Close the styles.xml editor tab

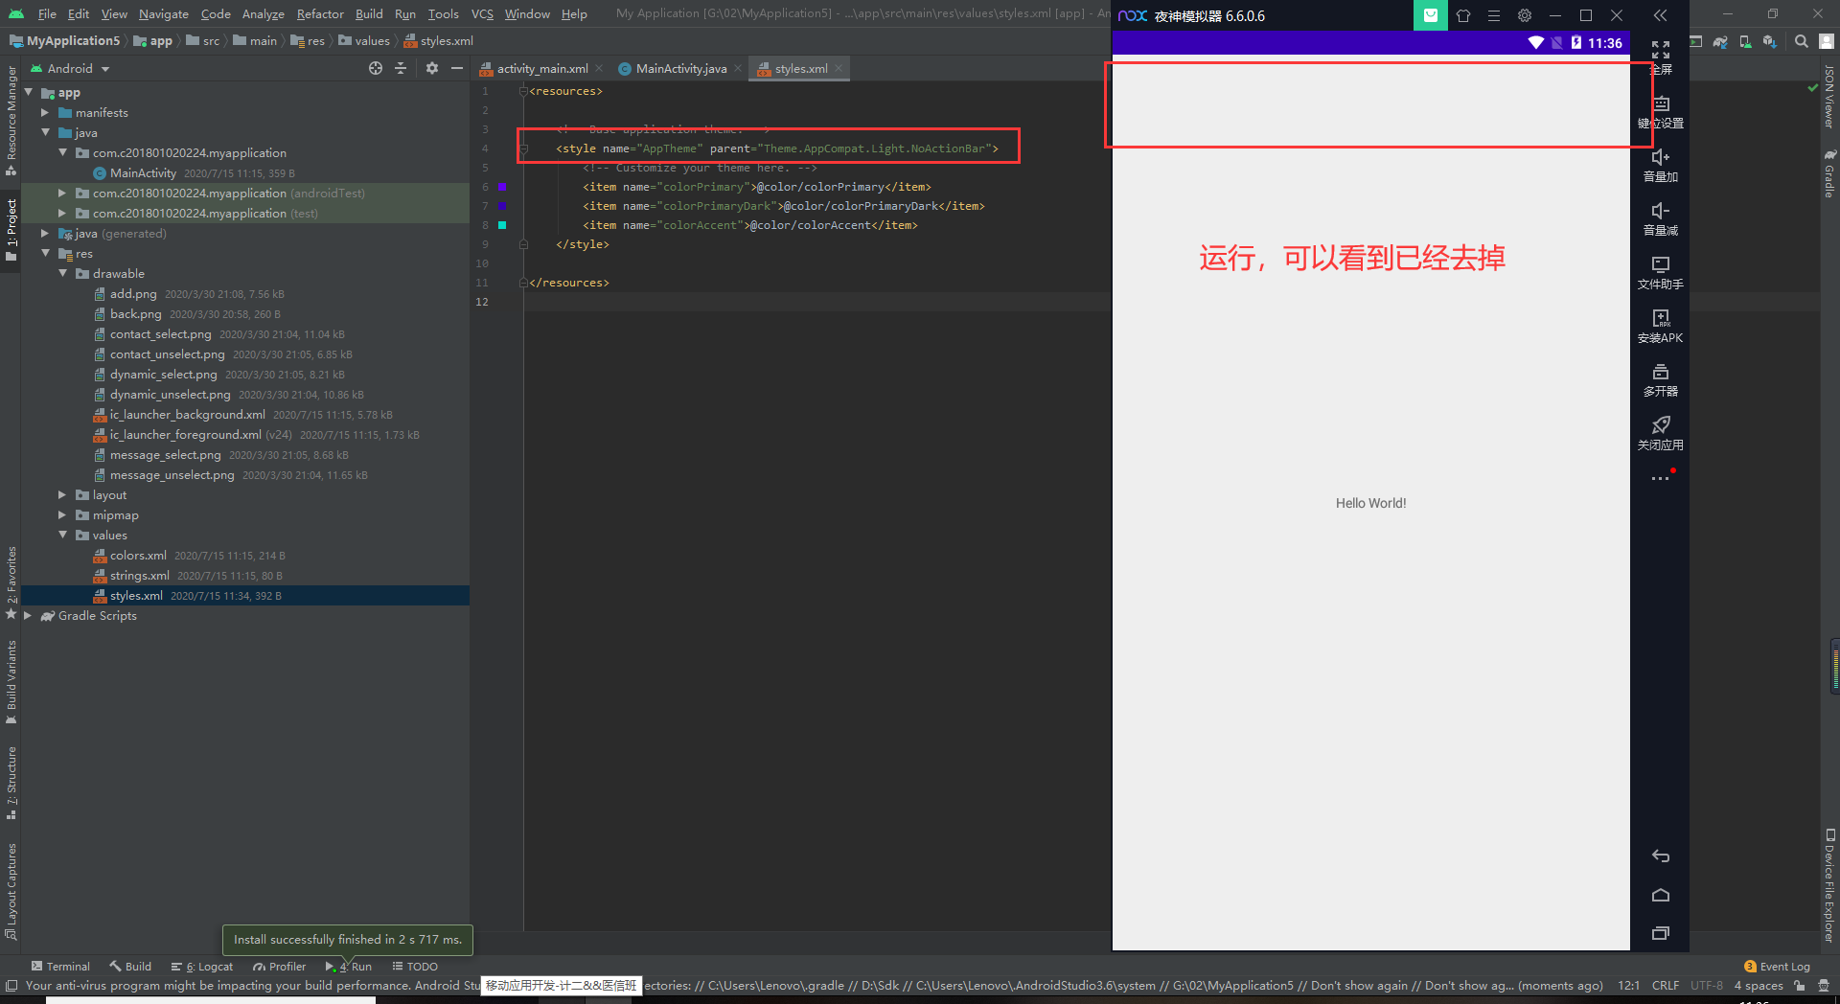click(839, 68)
